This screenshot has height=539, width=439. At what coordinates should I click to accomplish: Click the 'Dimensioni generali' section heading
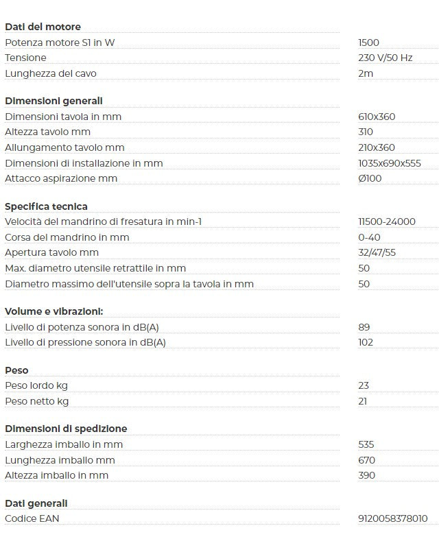pyautogui.click(x=54, y=101)
